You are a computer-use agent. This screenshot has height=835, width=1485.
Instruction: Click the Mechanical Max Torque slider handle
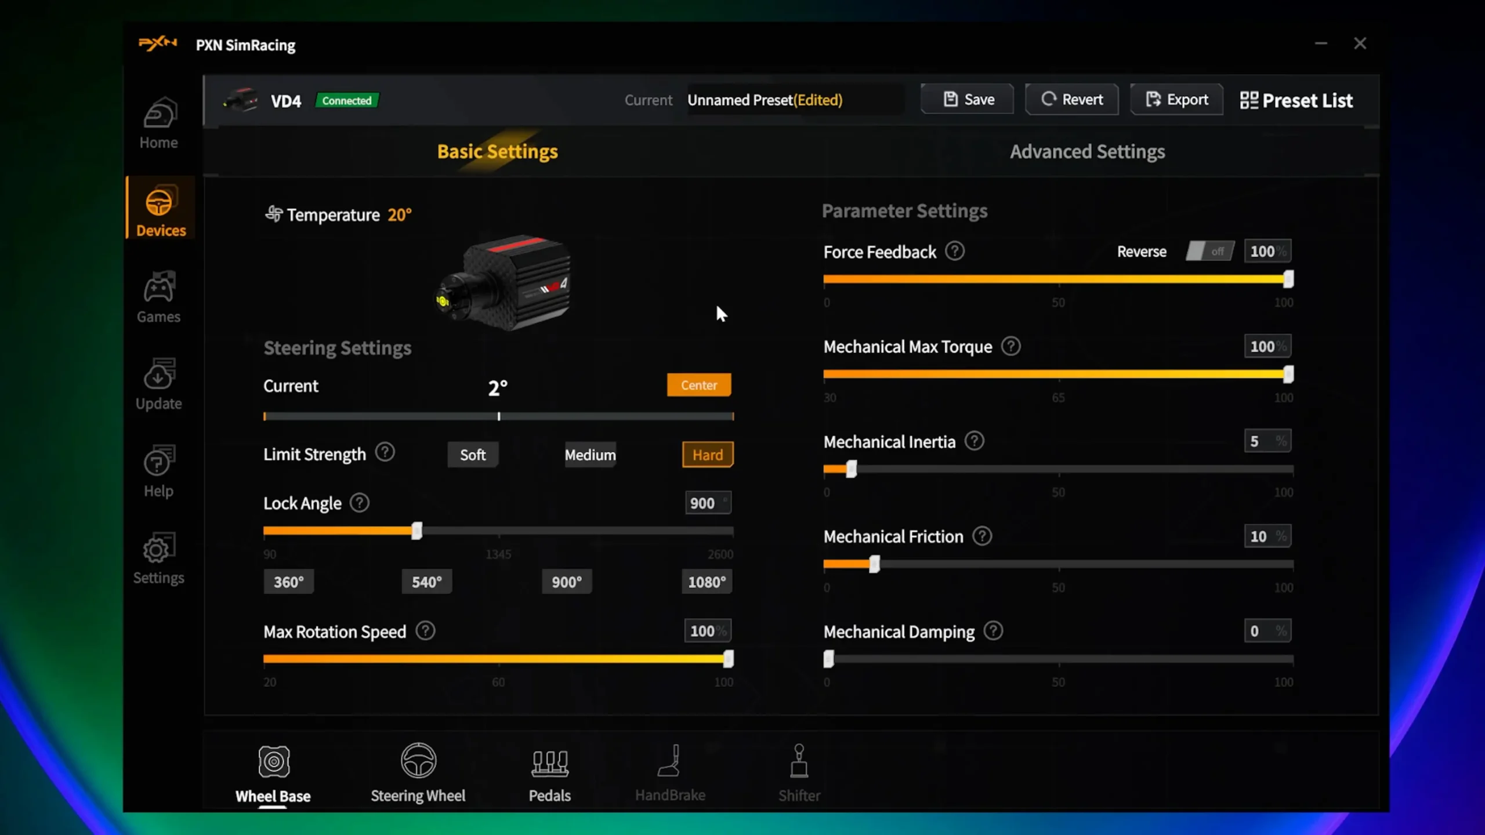1288,374
